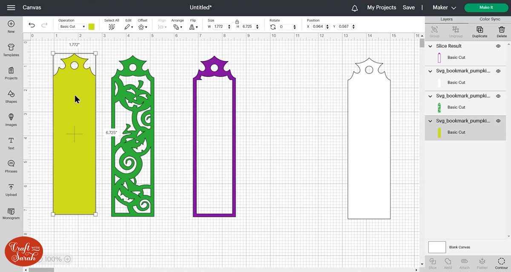The image size is (511, 272).
Task: Open My Projects link
Action: point(382,8)
